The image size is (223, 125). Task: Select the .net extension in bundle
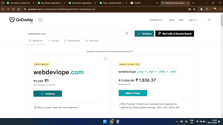click(x=172, y=71)
